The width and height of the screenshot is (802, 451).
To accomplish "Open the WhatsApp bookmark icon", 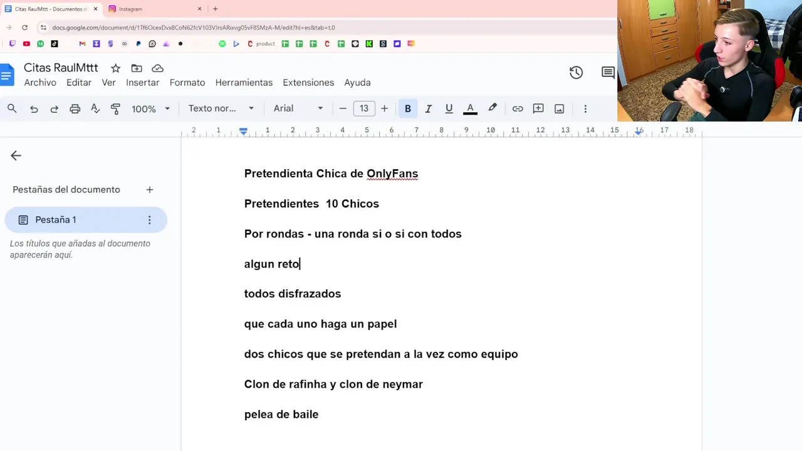I will (41, 44).
